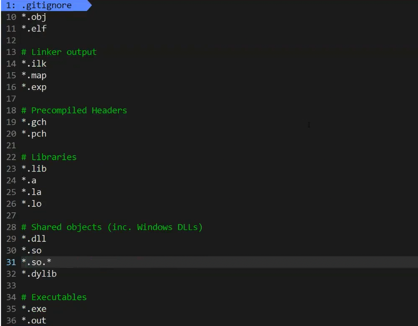Click the '*.lo' pattern line

[31, 204]
